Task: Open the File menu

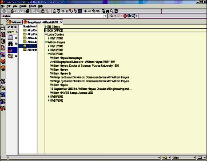Action: point(3,6)
